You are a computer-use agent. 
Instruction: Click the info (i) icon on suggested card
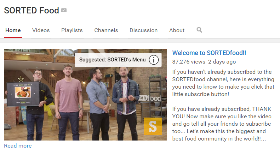pos(154,60)
